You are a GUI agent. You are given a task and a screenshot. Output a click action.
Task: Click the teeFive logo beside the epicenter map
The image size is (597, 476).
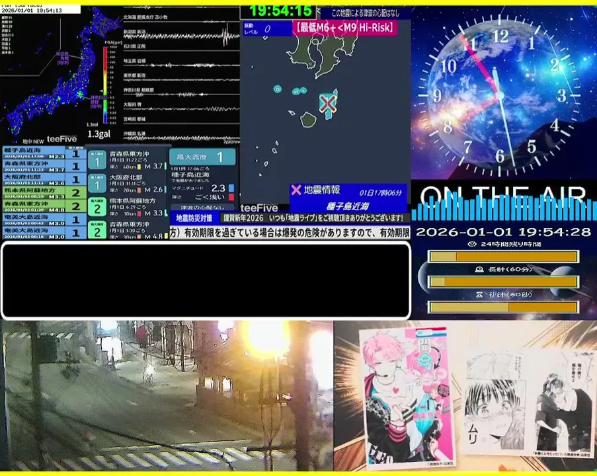coord(259,208)
